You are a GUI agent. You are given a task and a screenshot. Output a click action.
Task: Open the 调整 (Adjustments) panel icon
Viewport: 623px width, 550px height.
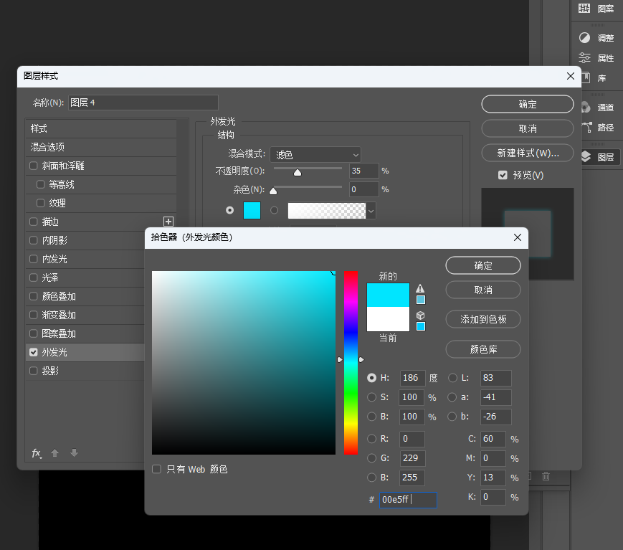[584, 38]
